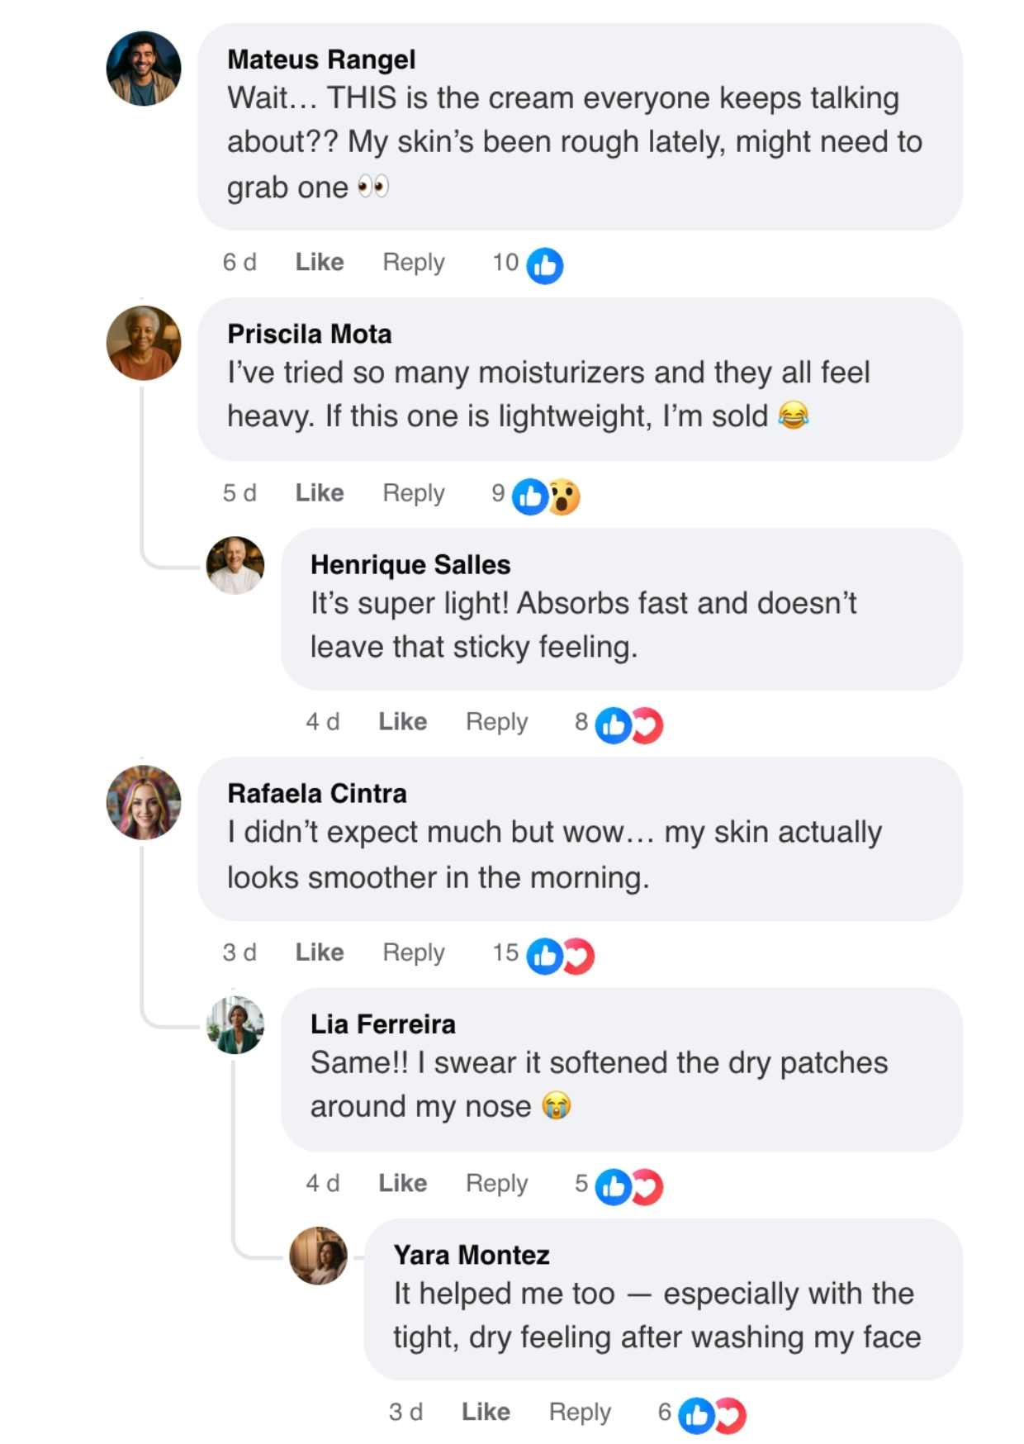Reply to Yara Montez's comment

coord(580,1412)
